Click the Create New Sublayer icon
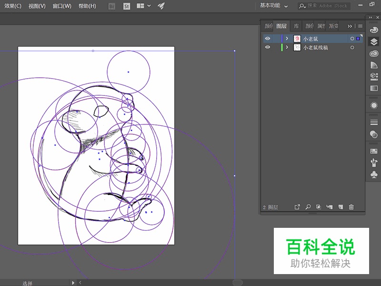This screenshot has width=381, height=286. tap(330, 207)
